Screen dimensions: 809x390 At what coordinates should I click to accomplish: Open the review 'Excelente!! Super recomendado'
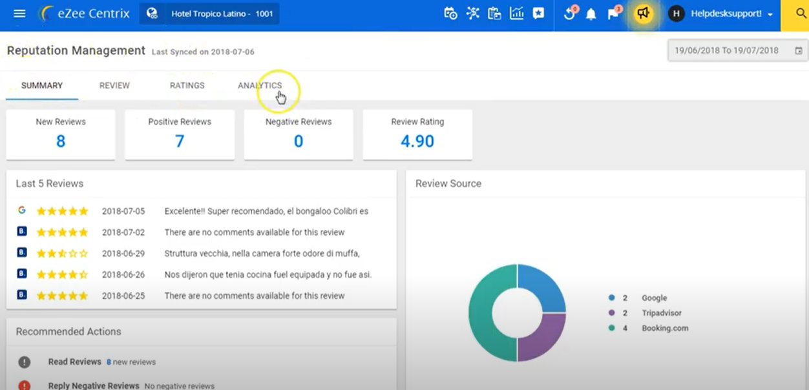266,211
